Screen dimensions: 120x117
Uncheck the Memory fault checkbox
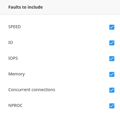point(112,74)
